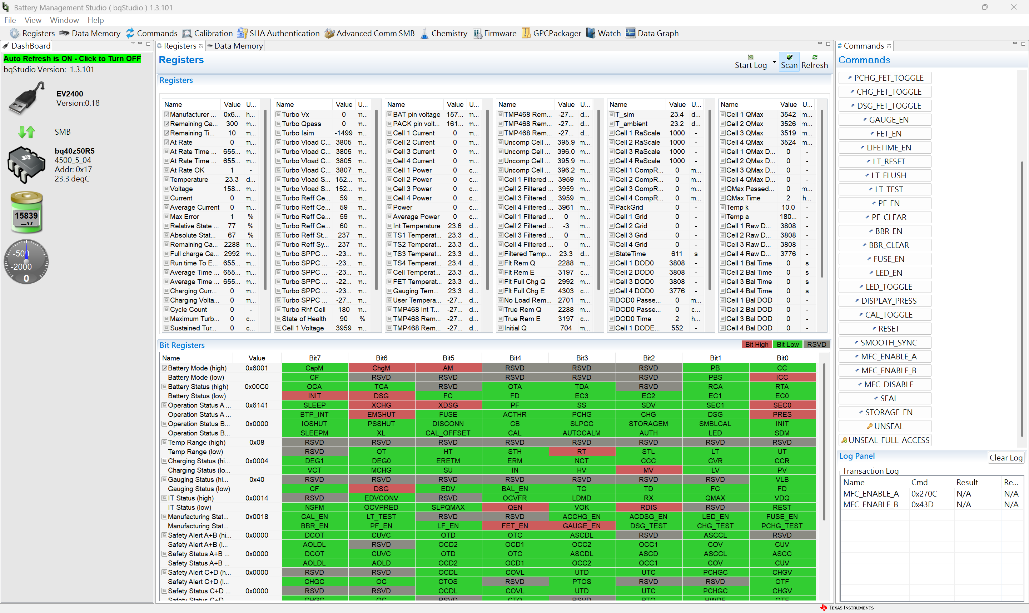This screenshot has height=613, width=1029.
Task: Maximize the Registers panel
Action: pos(828,43)
